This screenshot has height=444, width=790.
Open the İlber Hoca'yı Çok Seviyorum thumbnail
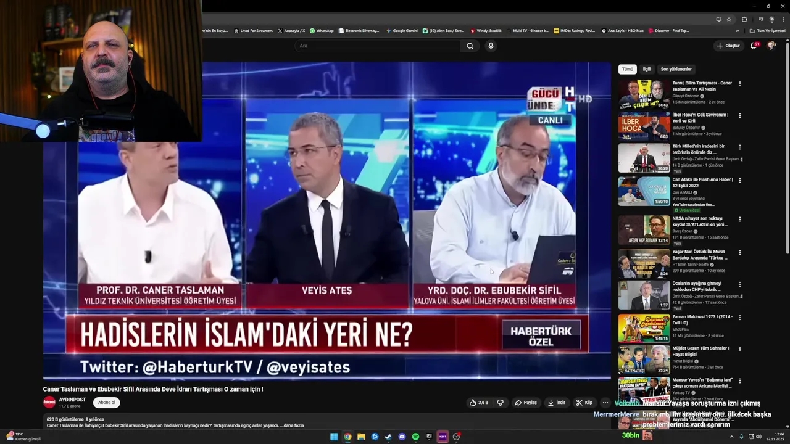click(644, 126)
